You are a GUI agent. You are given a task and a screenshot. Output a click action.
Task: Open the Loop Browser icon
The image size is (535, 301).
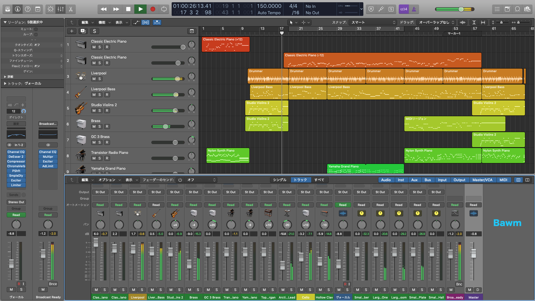click(517, 9)
